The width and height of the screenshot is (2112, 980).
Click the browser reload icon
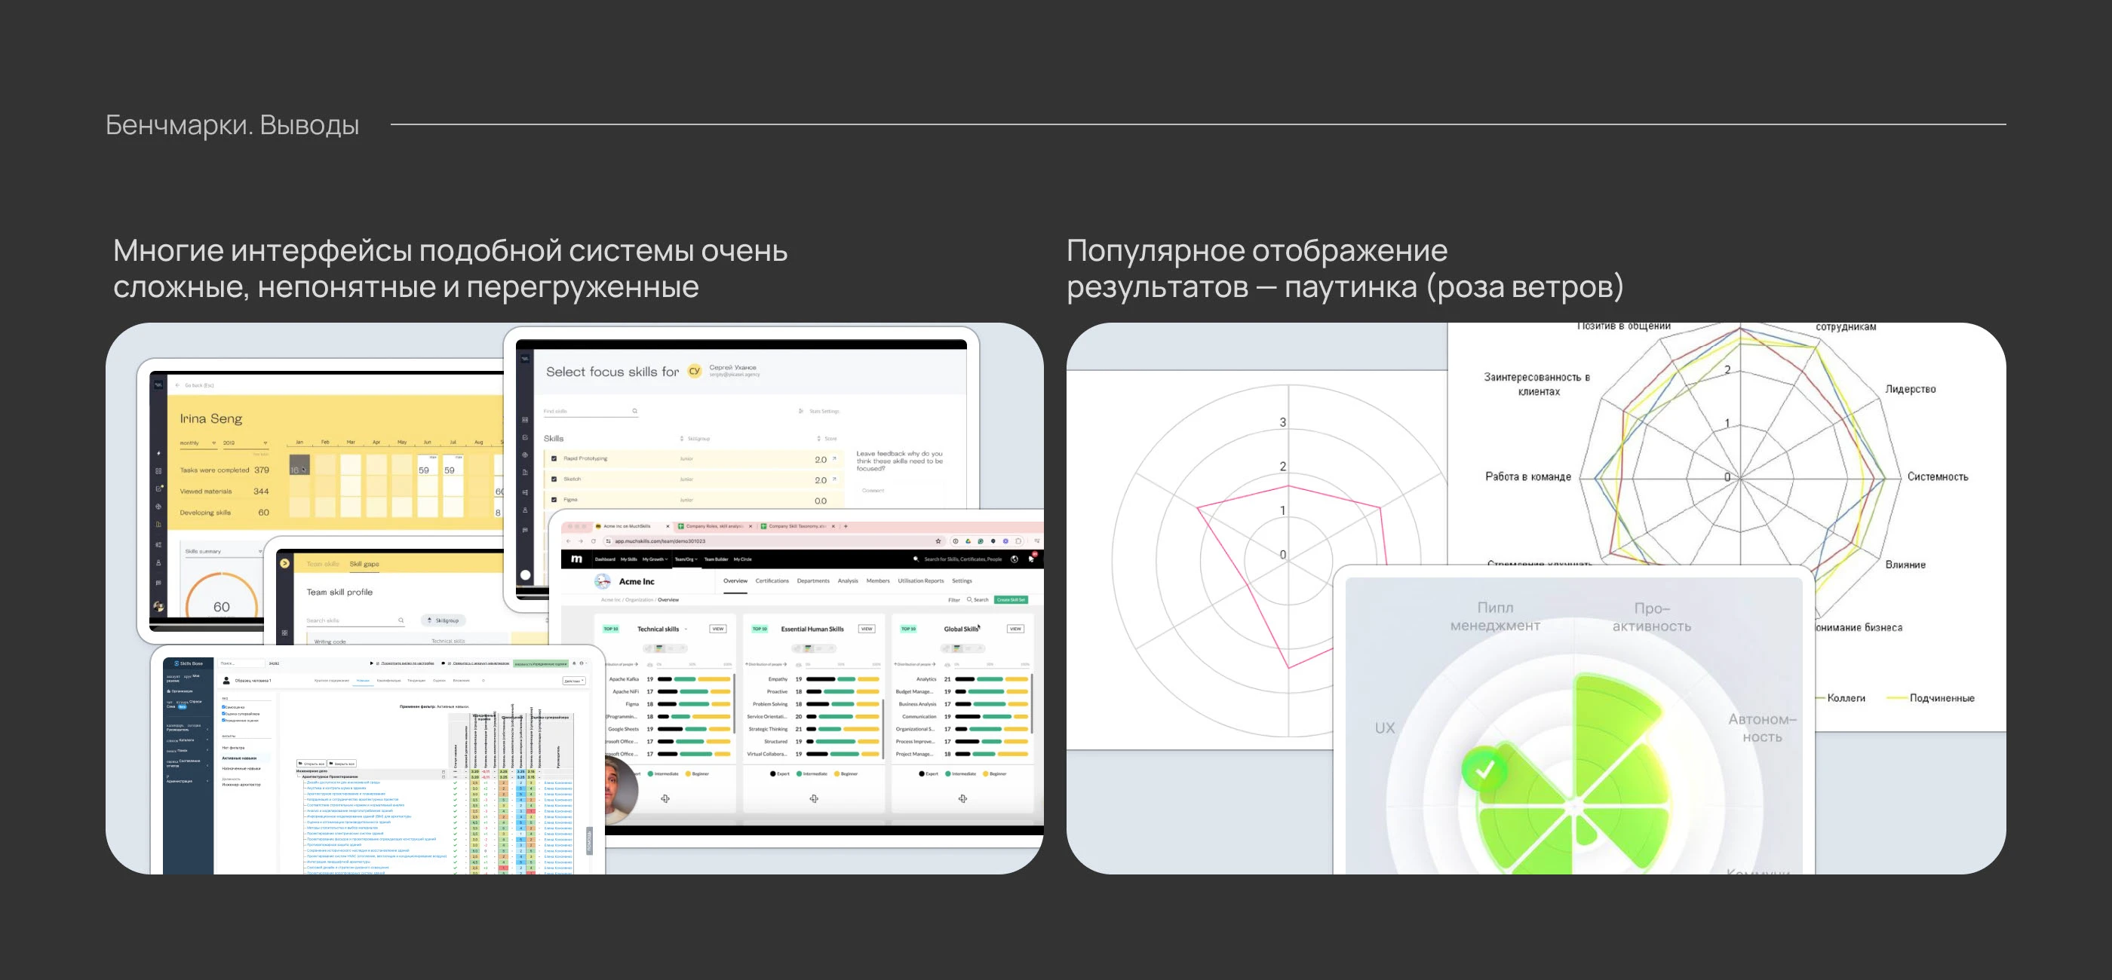pyautogui.click(x=594, y=541)
